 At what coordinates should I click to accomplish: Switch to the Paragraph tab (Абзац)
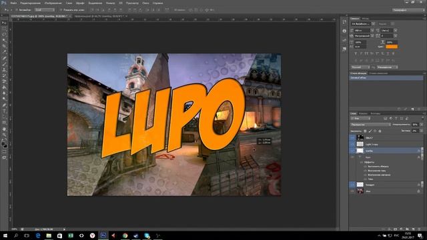[x=365, y=19]
